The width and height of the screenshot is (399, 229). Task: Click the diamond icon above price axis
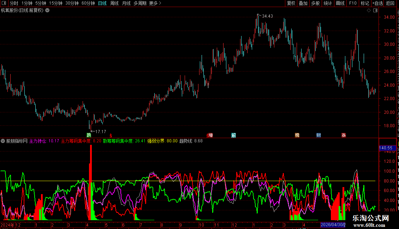[369, 11]
